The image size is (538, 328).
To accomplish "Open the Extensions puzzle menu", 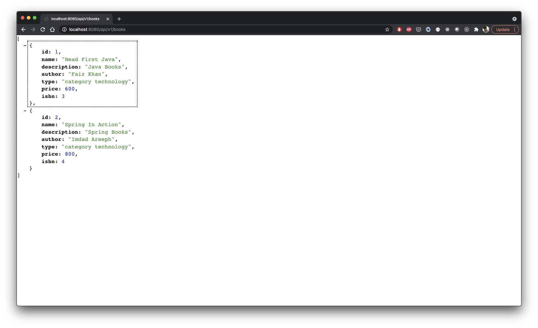I will (476, 29).
